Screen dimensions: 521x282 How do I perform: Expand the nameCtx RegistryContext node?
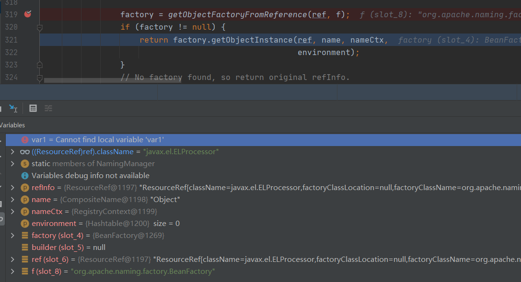[12, 212]
